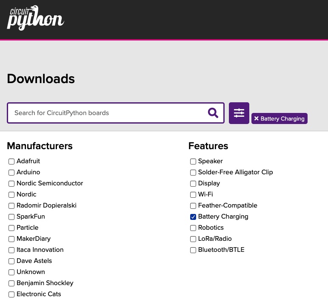Check Solder-Free Alligator Clip feature
The height and width of the screenshot is (303, 328).
[x=193, y=173]
